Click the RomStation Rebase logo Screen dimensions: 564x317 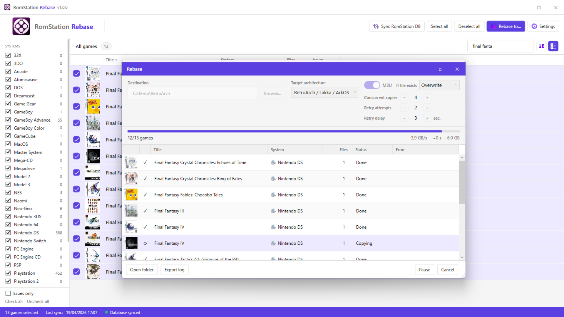(21, 26)
